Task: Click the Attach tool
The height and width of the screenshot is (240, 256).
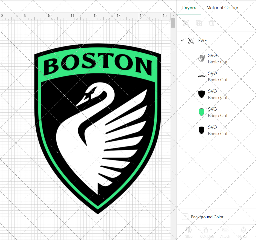Action: [x=225, y=232]
